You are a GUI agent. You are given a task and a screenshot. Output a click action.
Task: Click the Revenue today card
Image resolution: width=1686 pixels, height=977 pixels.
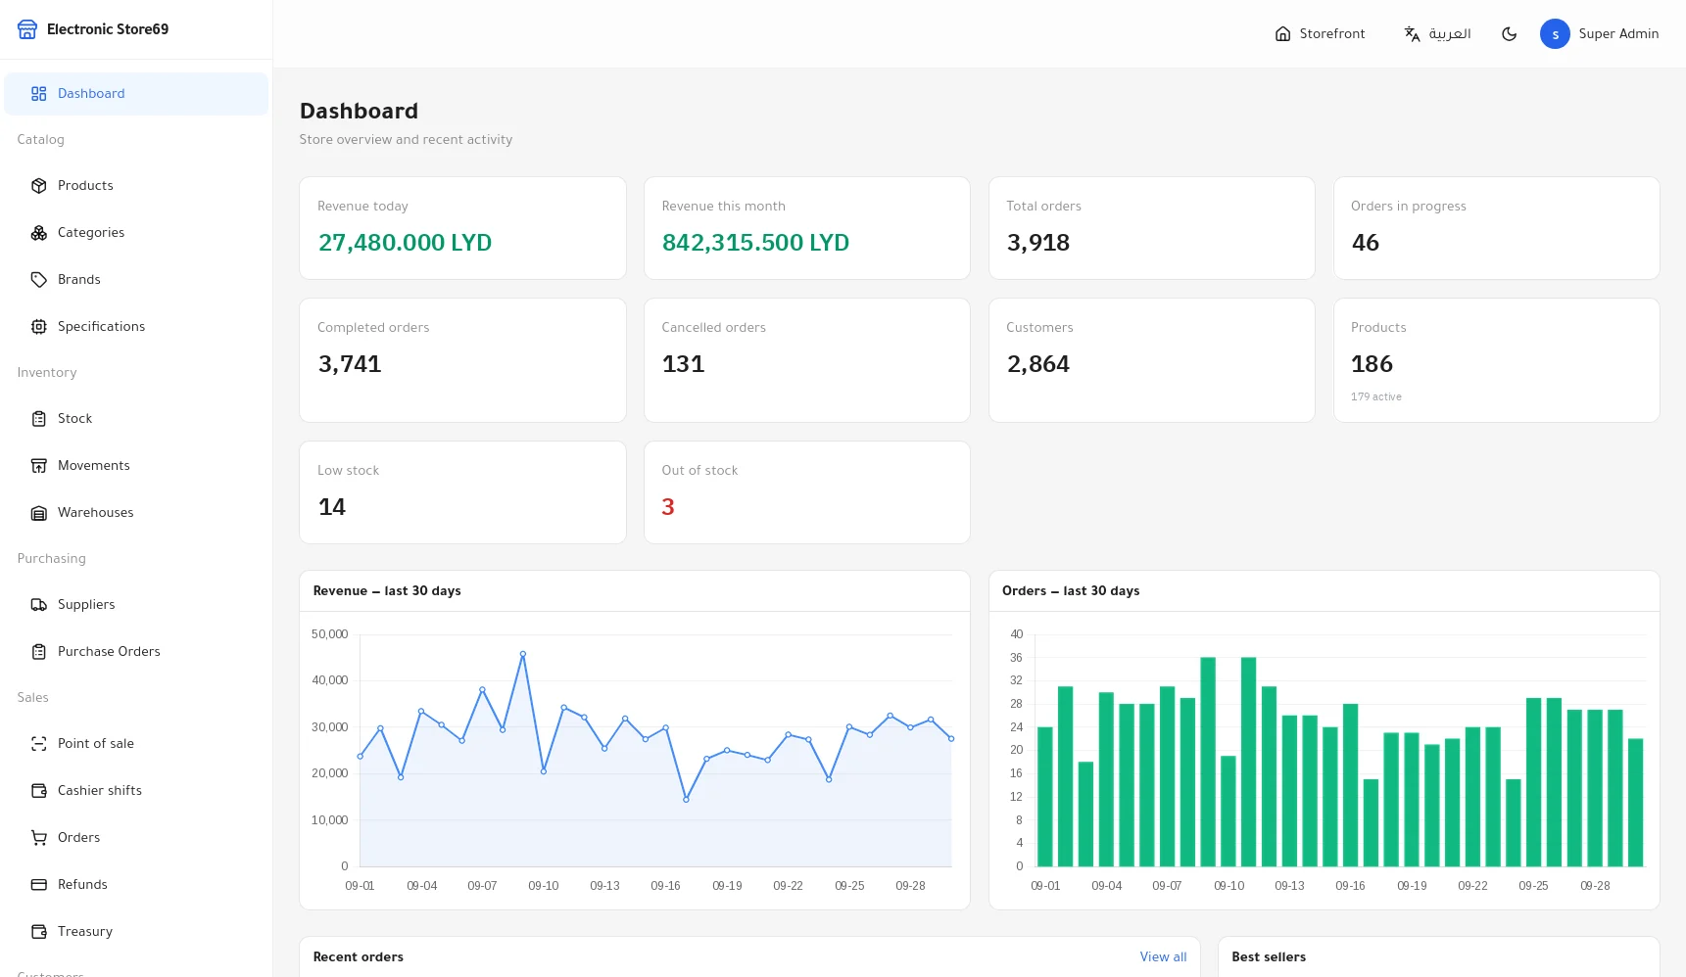462,228
